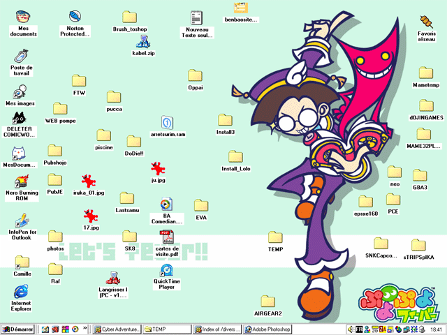Image resolution: width=447 pixels, height=335 pixels.
Task: Open arretsurim.ram media file
Action: [x=168, y=123]
